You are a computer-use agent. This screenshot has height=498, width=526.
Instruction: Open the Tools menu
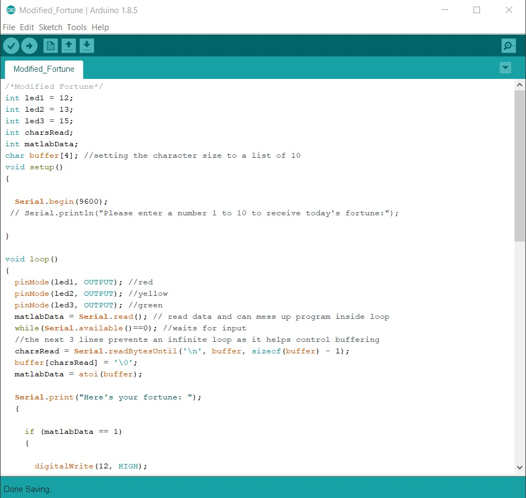coord(77,27)
